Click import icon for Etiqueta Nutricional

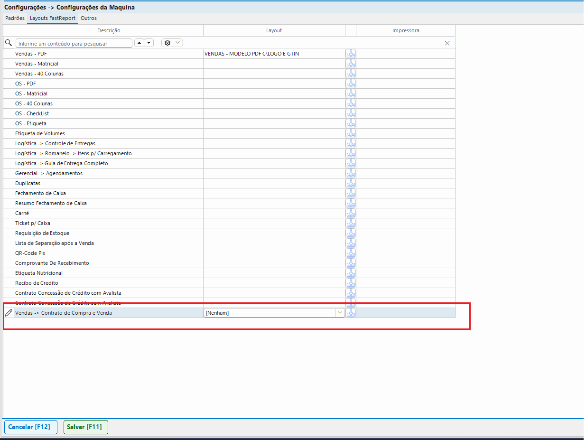click(351, 273)
